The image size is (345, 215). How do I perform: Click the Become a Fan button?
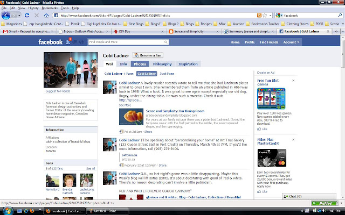pyautogui.click(x=148, y=55)
